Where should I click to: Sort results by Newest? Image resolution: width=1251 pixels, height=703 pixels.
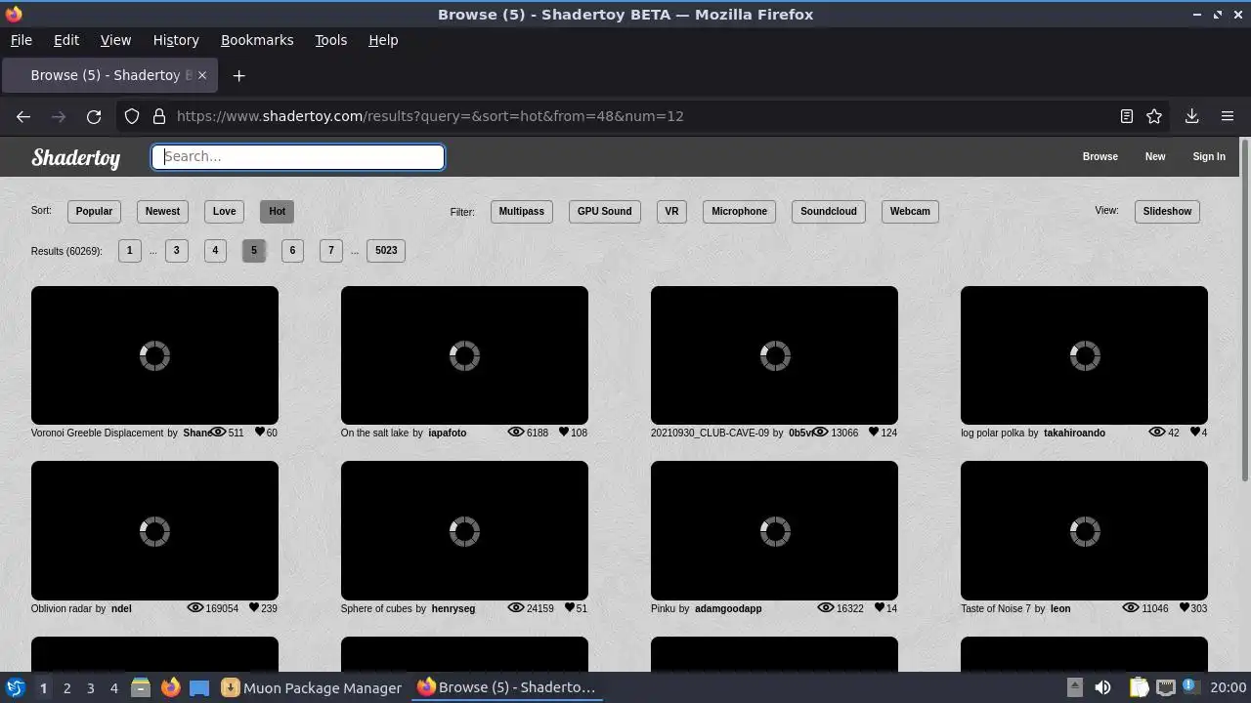pos(162,211)
